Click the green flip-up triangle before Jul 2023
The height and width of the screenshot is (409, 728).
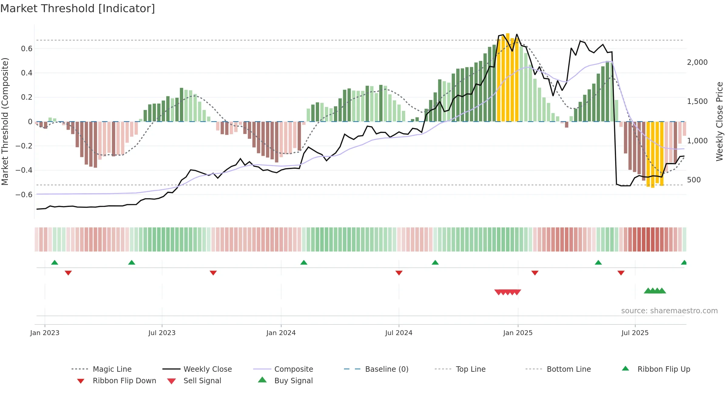(132, 262)
